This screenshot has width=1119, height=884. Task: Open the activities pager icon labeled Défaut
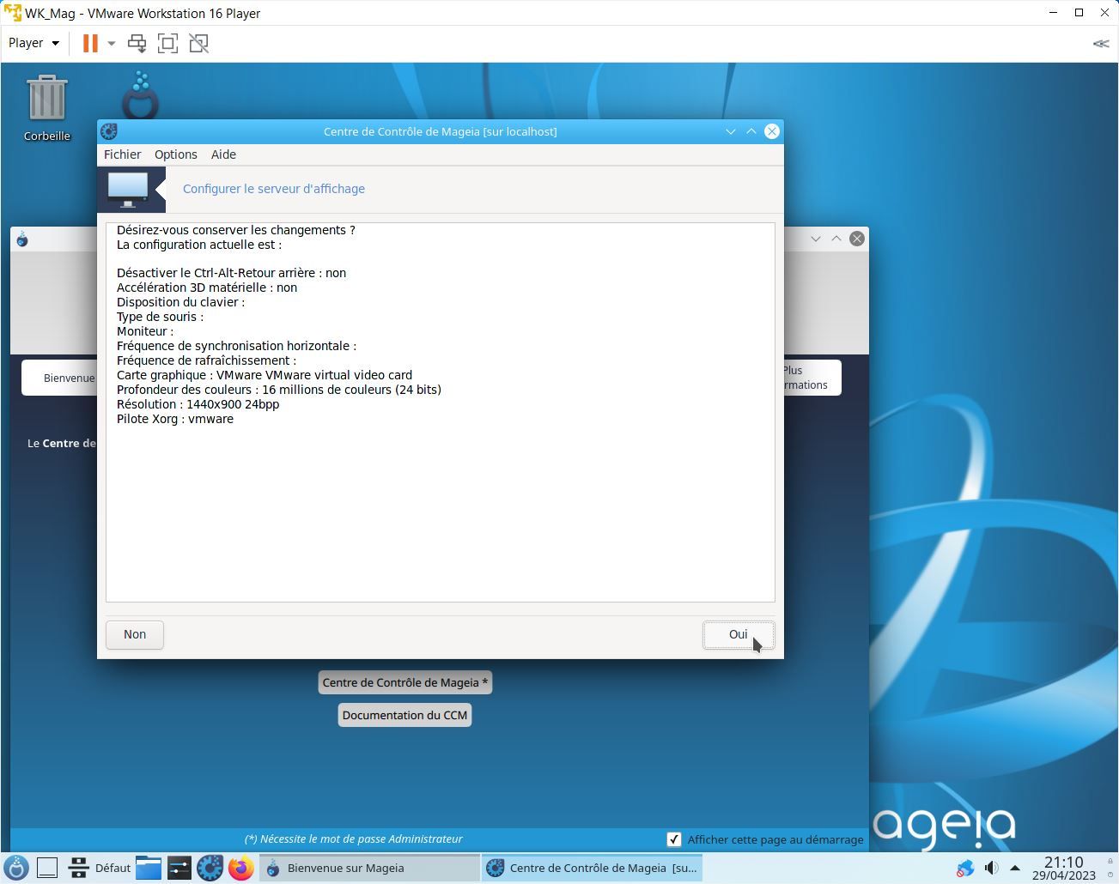(x=100, y=868)
